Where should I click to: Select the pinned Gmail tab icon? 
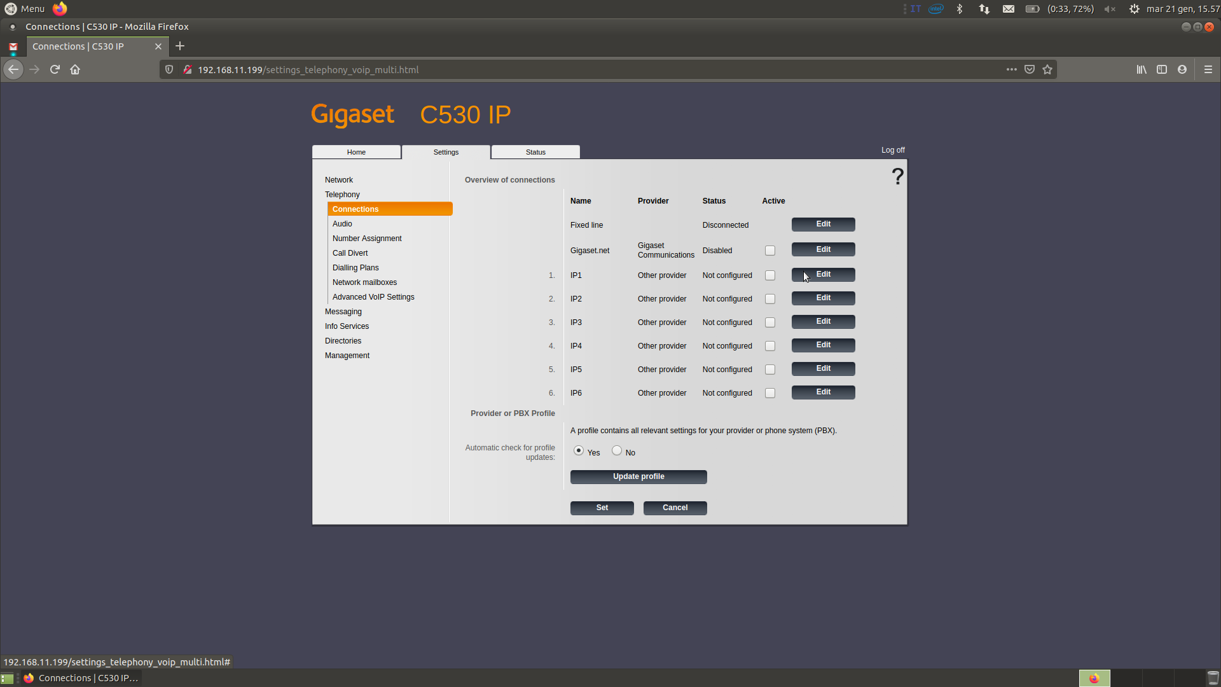click(13, 46)
